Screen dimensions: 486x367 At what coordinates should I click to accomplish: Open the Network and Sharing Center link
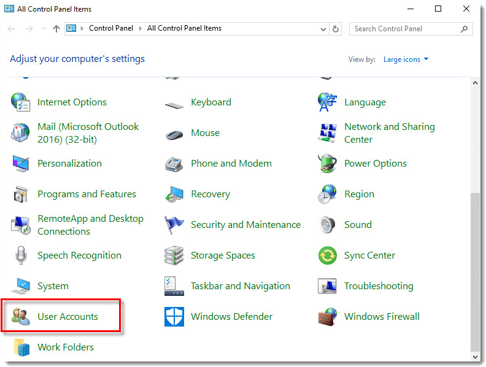[x=389, y=133]
